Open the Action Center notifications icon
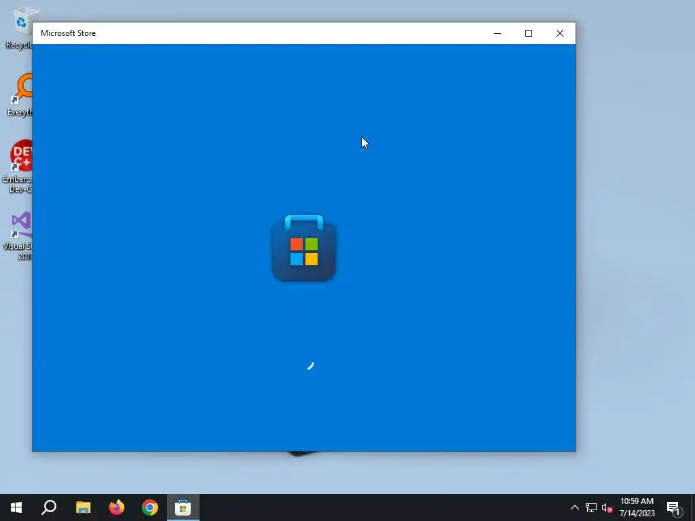 pos(674,507)
